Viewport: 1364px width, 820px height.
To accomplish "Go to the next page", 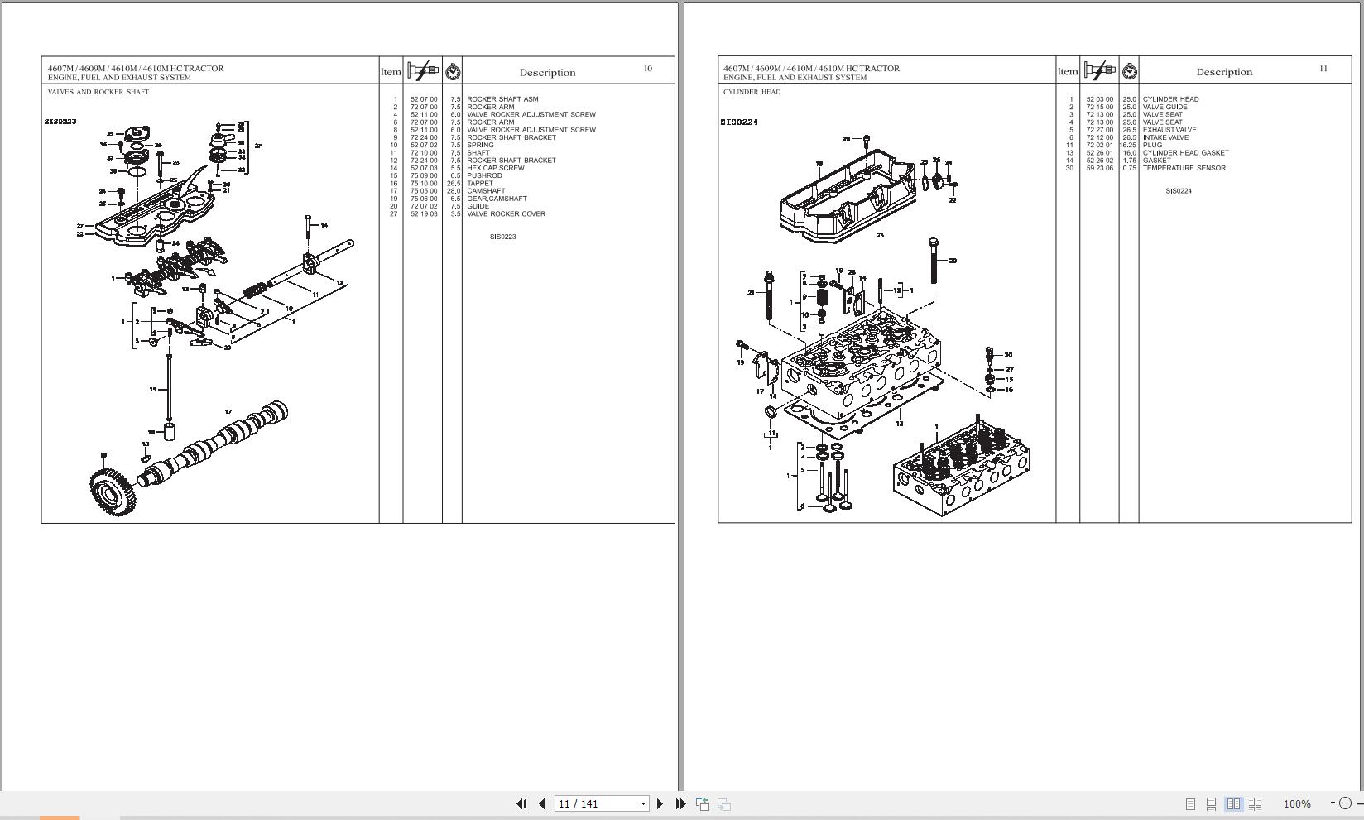I will (660, 803).
